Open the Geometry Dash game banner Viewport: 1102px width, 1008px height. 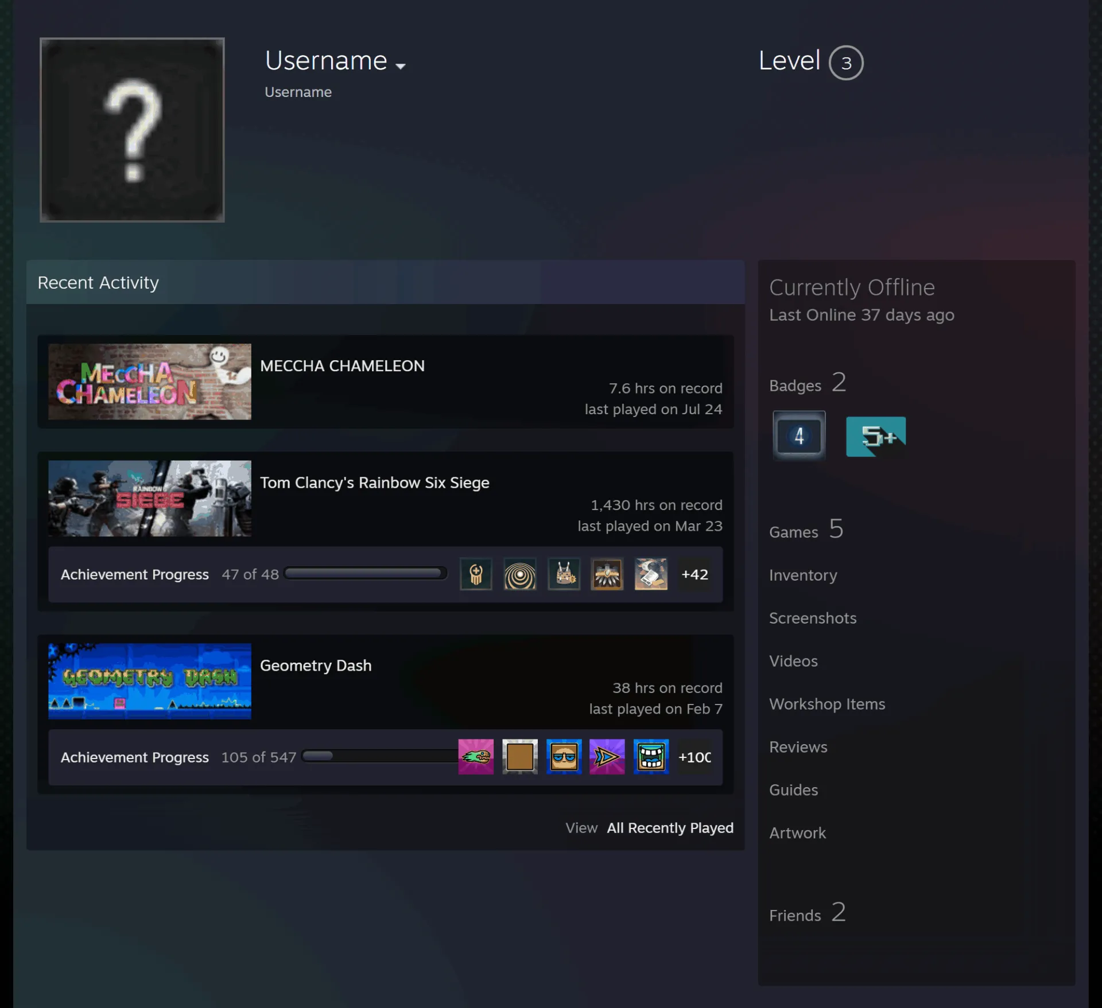point(150,681)
